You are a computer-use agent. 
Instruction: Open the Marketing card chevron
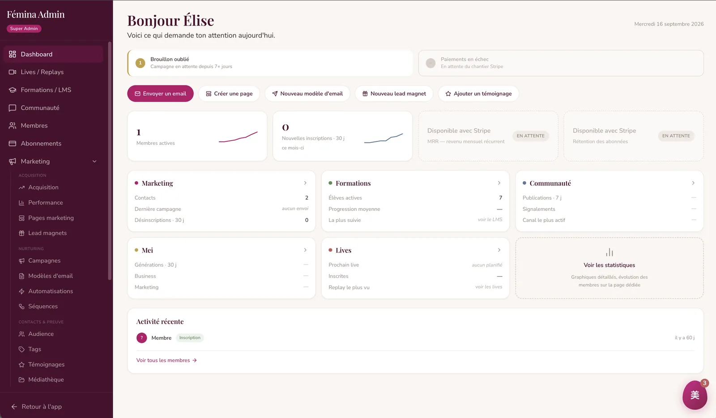click(x=305, y=183)
